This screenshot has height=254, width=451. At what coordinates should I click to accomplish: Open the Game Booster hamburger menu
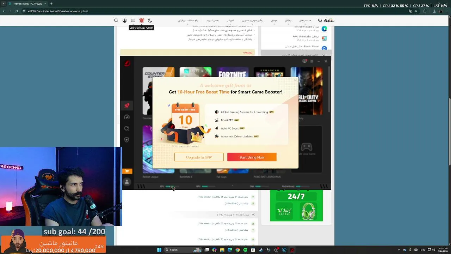pyautogui.click(x=311, y=61)
